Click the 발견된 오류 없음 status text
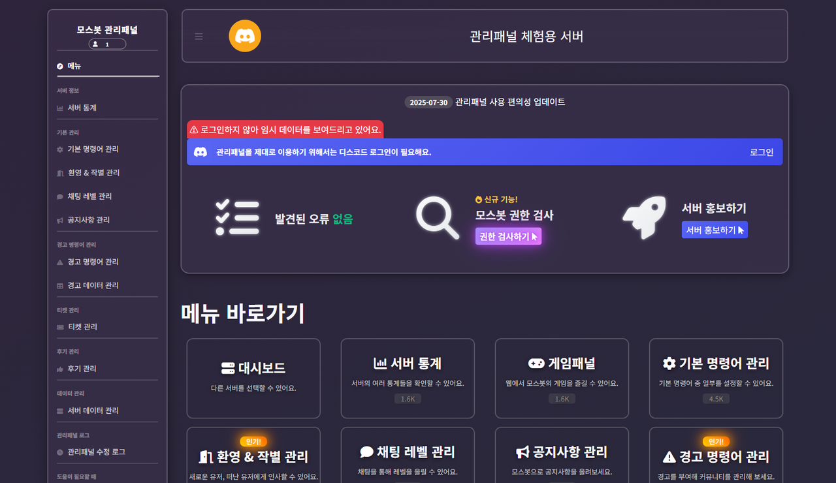 click(313, 219)
